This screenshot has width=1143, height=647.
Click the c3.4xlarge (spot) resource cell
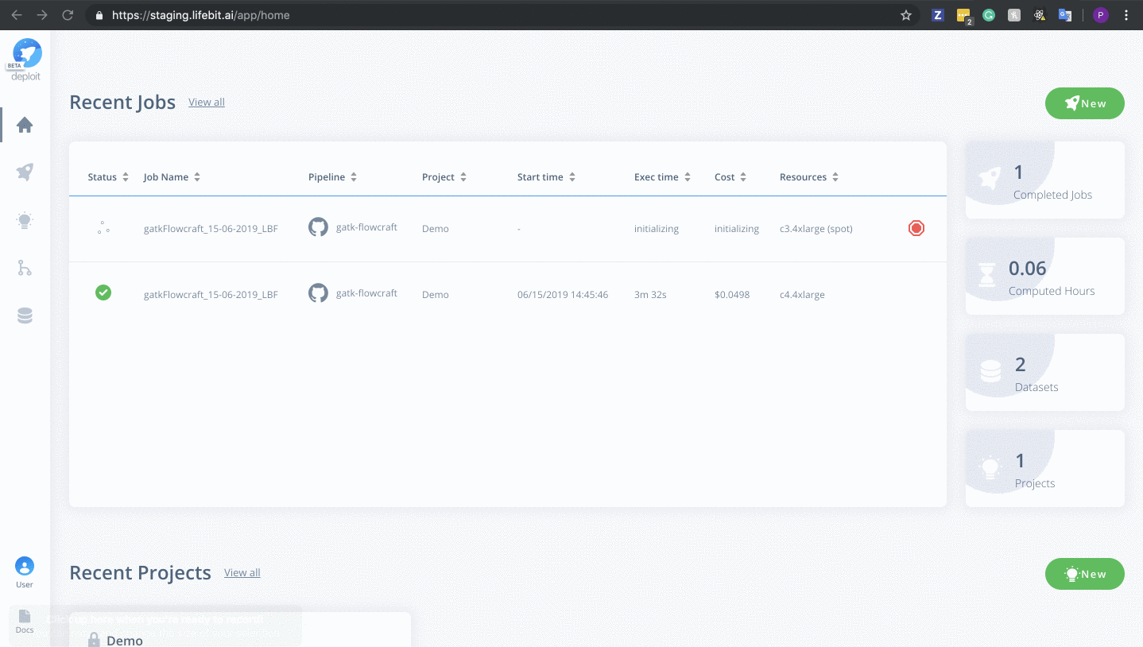coord(816,229)
